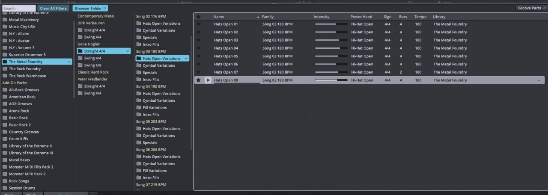
Task: Open the Metal Machinery library folder
Action: pyautogui.click(x=21, y=20)
